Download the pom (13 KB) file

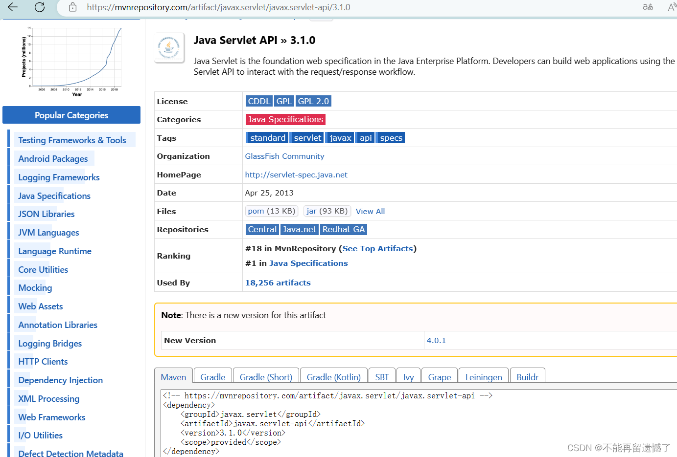point(272,211)
